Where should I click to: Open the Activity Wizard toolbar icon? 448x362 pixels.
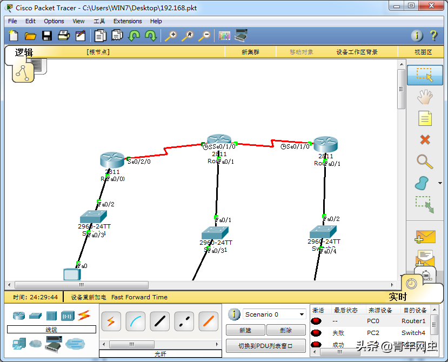coord(81,36)
